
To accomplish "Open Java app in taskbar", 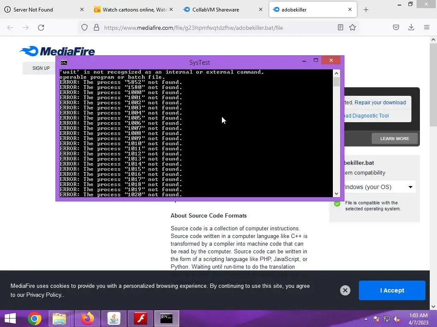I will (114, 318).
